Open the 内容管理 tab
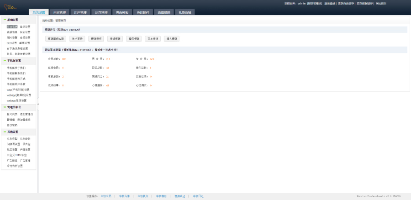 pos(59,12)
